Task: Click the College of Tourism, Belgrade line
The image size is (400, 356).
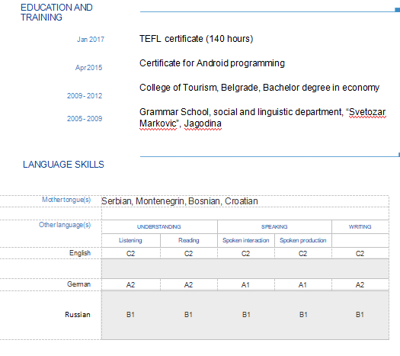Action: pyautogui.click(x=259, y=88)
